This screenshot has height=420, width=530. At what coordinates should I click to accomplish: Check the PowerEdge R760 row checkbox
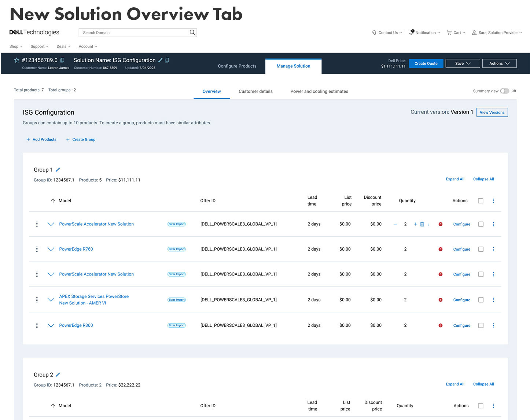point(481,249)
